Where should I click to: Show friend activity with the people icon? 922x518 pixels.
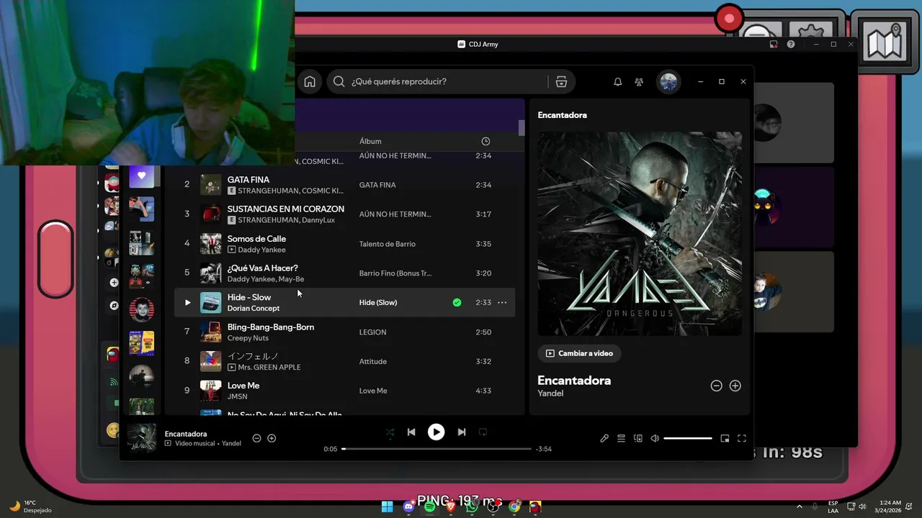coord(639,82)
